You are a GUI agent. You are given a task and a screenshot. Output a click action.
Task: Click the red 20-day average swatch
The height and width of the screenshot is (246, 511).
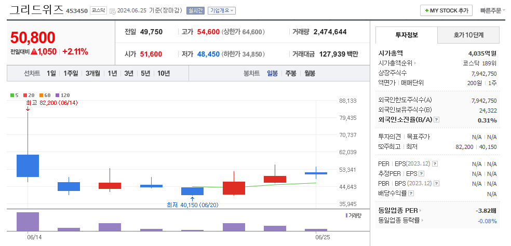tap(25, 95)
